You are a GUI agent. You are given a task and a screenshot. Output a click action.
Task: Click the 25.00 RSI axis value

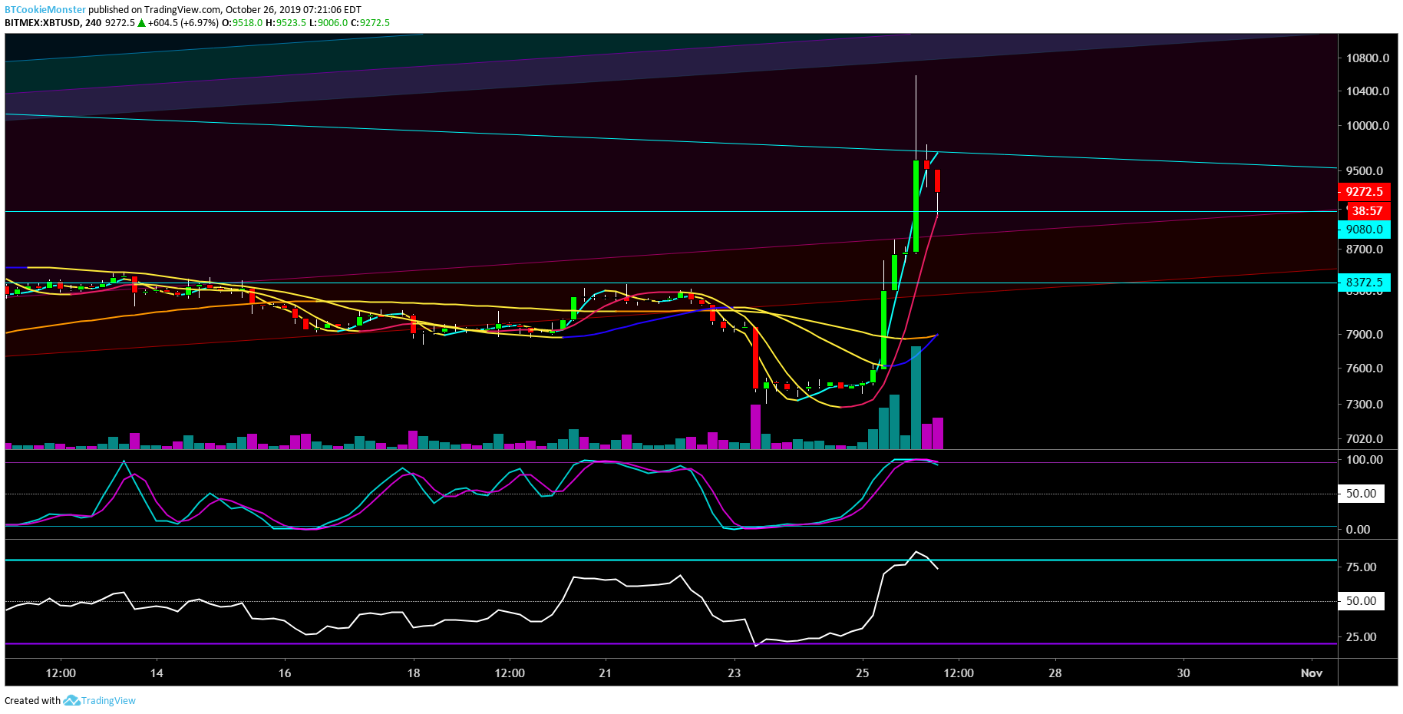[1362, 637]
